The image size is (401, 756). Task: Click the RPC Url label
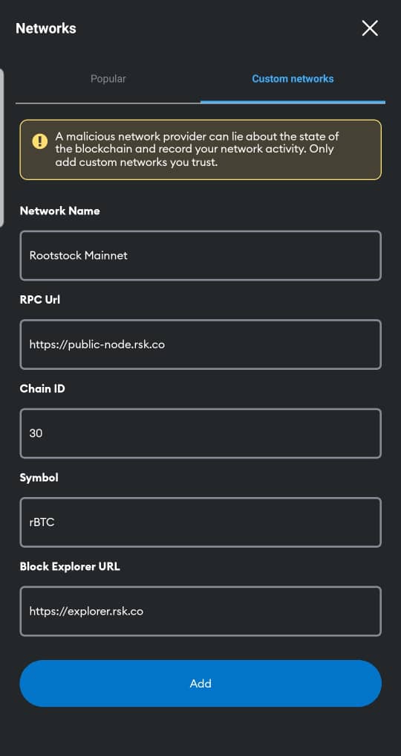[40, 299]
